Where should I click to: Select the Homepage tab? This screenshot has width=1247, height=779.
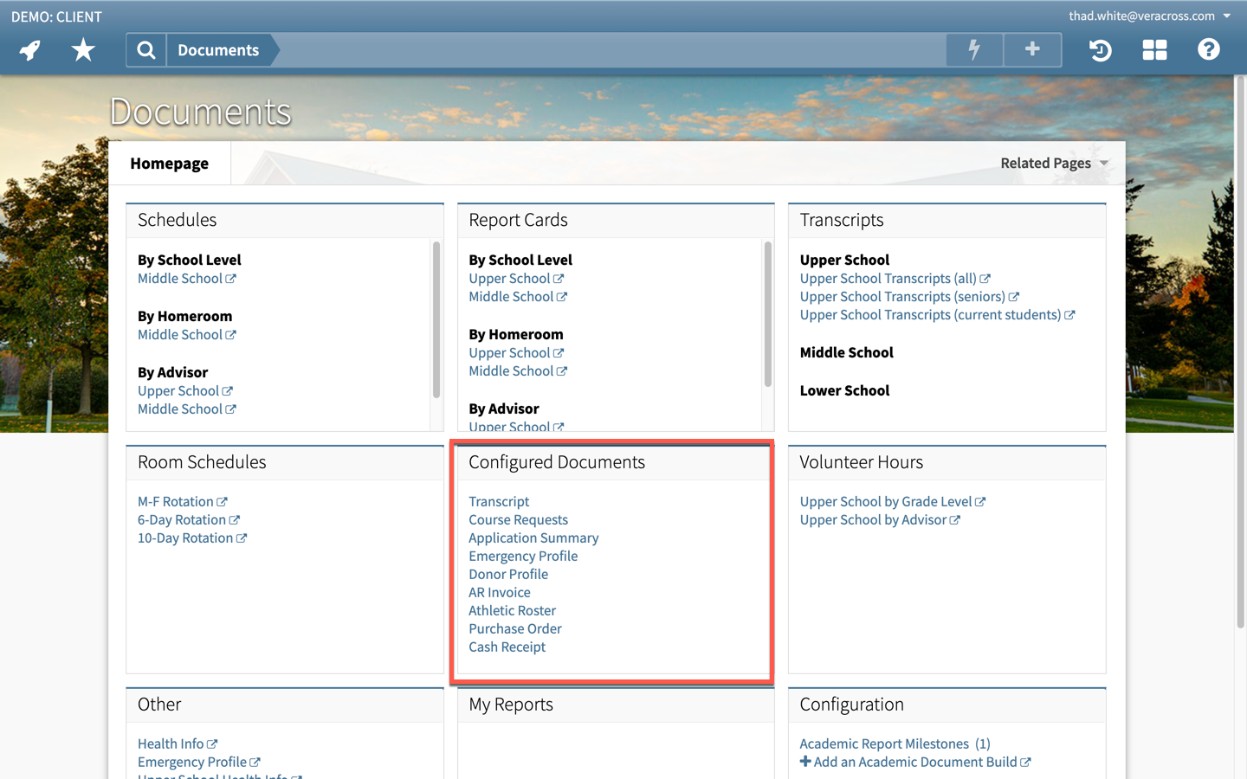(170, 164)
